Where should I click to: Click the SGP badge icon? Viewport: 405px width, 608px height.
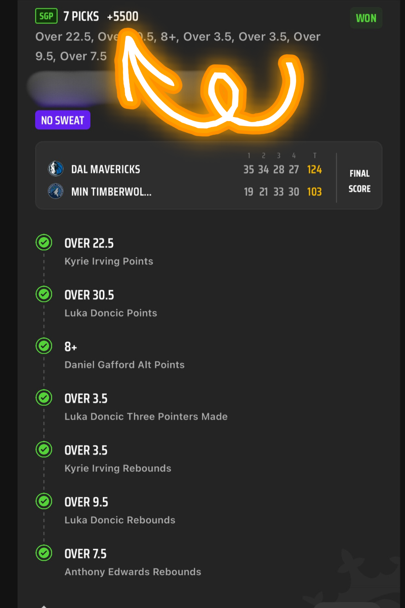pyautogui.click(x=47, y=16)
